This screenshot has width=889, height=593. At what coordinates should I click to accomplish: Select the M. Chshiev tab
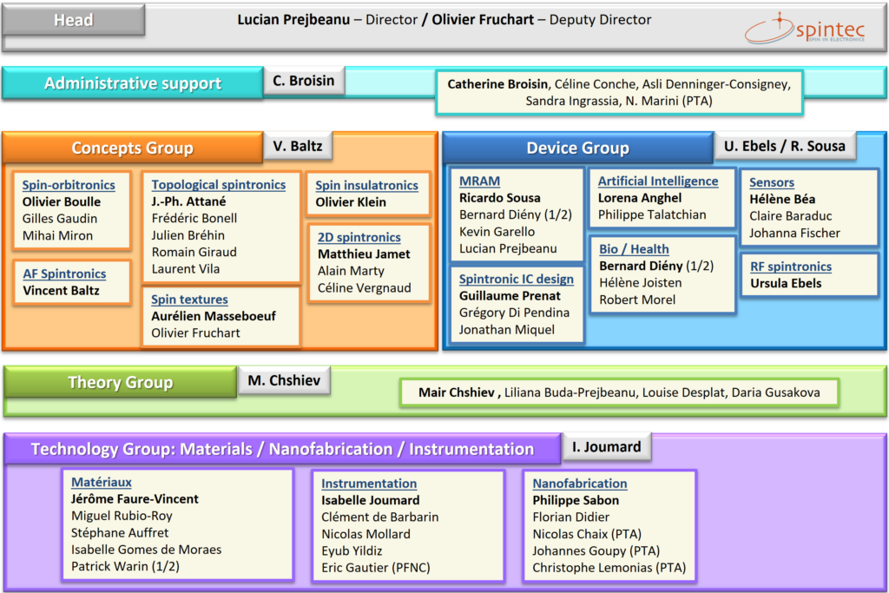coord(284,380)
